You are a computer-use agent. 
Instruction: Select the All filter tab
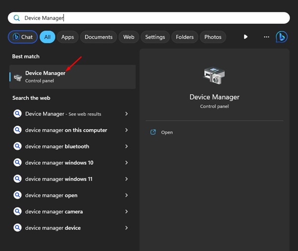[x=47, y=37]
